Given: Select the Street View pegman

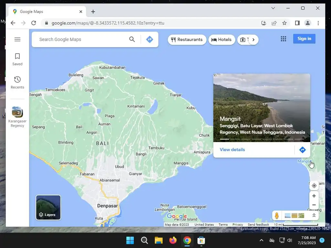Looking at the screenshot, I should 277,215.
